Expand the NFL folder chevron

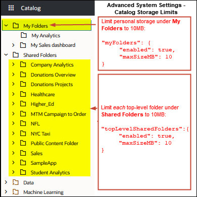[x=13, y=123]
